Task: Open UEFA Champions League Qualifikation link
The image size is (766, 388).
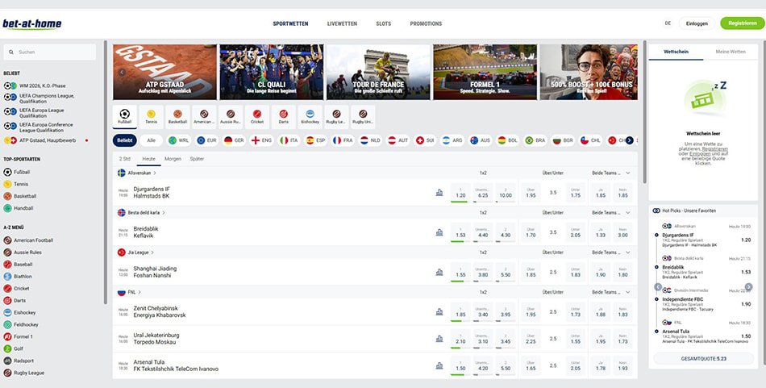Action: (40, 98)
